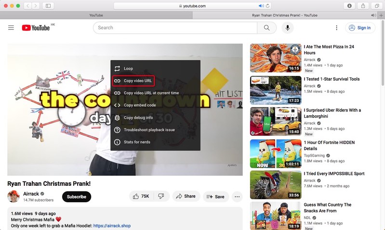Like the video with thumbs up 75K
Image resolution: width=385 pixels, height=230 pixels.
point(141,196)
